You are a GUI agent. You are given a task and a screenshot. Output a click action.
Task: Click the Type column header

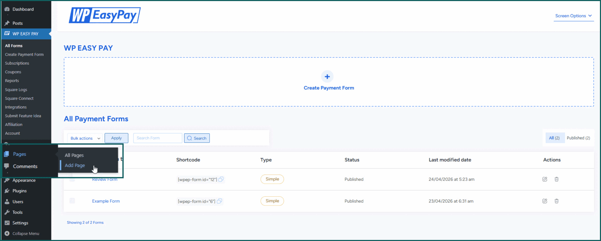(x=266, y=160)
